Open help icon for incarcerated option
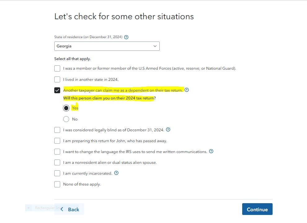The height and width of the screenshot is (223, 307). click(x=116, y=173)
